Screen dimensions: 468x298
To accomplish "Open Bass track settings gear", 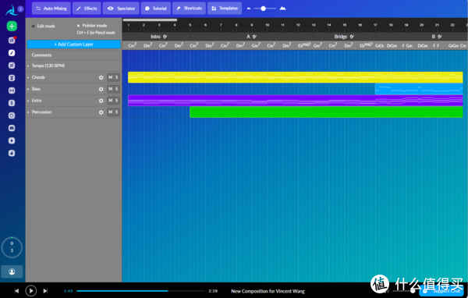I will [x=101, y=89].
